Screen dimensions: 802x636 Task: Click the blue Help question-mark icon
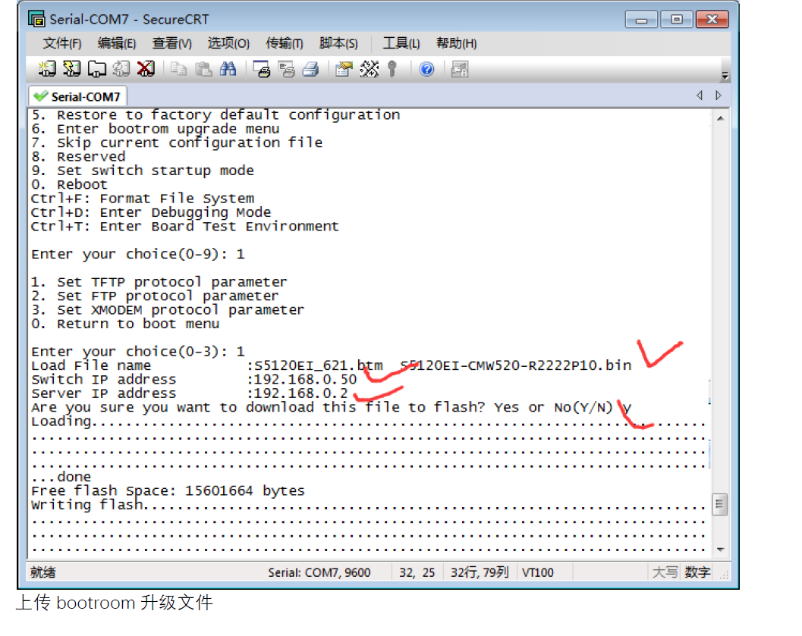(426, 69)
